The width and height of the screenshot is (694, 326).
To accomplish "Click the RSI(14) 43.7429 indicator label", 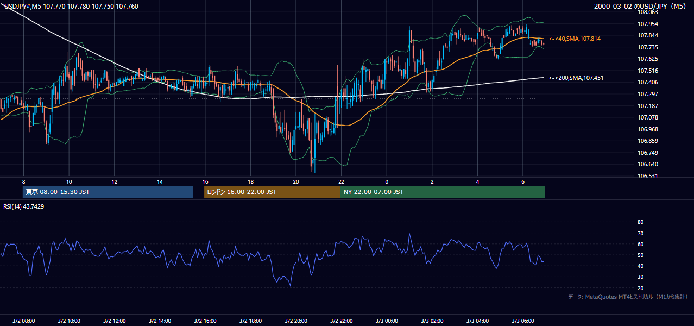I will click(x=24, y=206).
